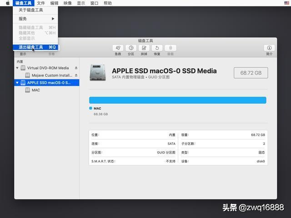
Task: Click the blue MAC legend color square
Action: point(90,108)
